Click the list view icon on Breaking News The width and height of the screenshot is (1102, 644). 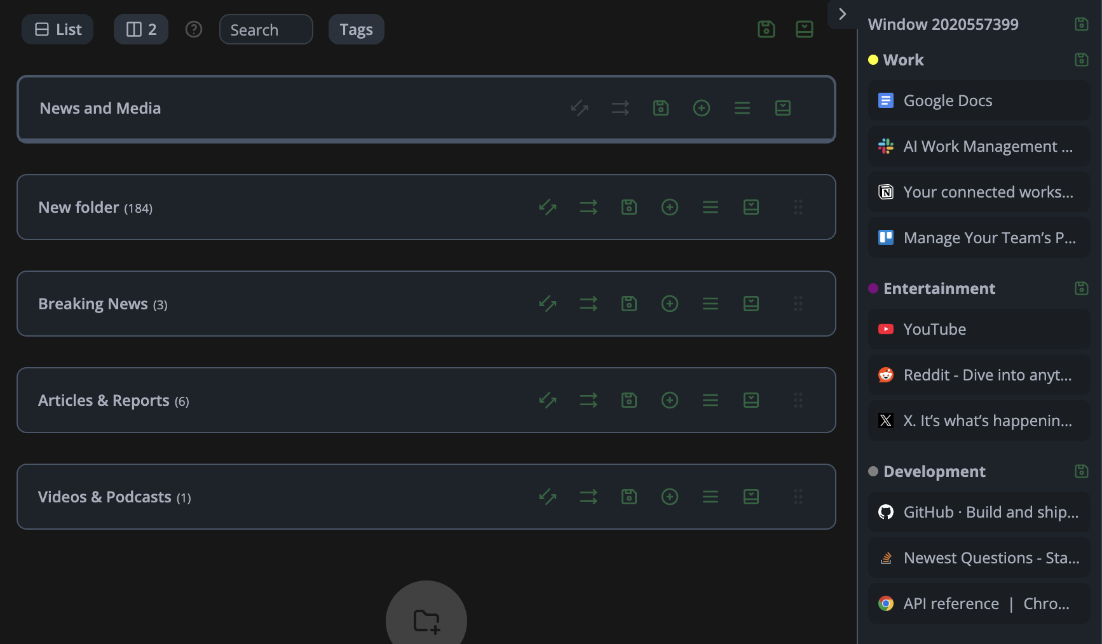click(x=710, y=304)
